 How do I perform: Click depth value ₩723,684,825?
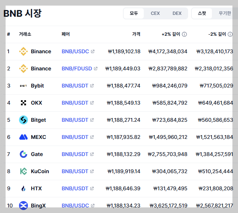click(170, 120)
